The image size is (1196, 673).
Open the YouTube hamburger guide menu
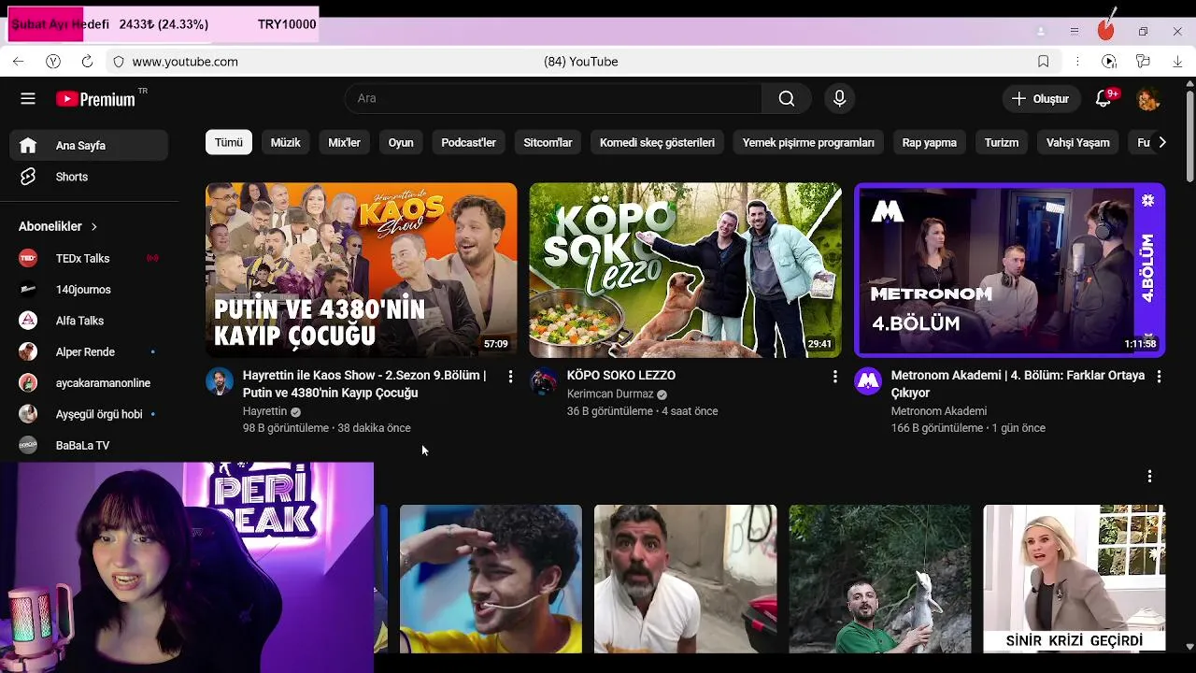28,98
